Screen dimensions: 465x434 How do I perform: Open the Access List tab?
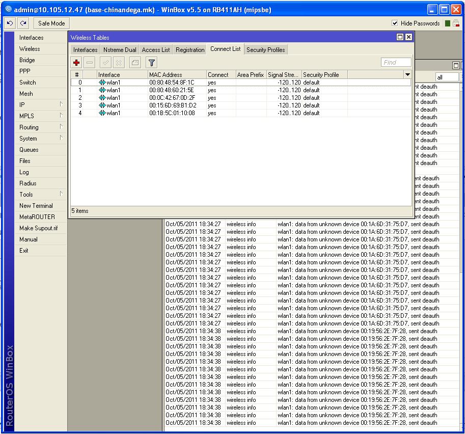pyautogui.click(x=156, y=50)
